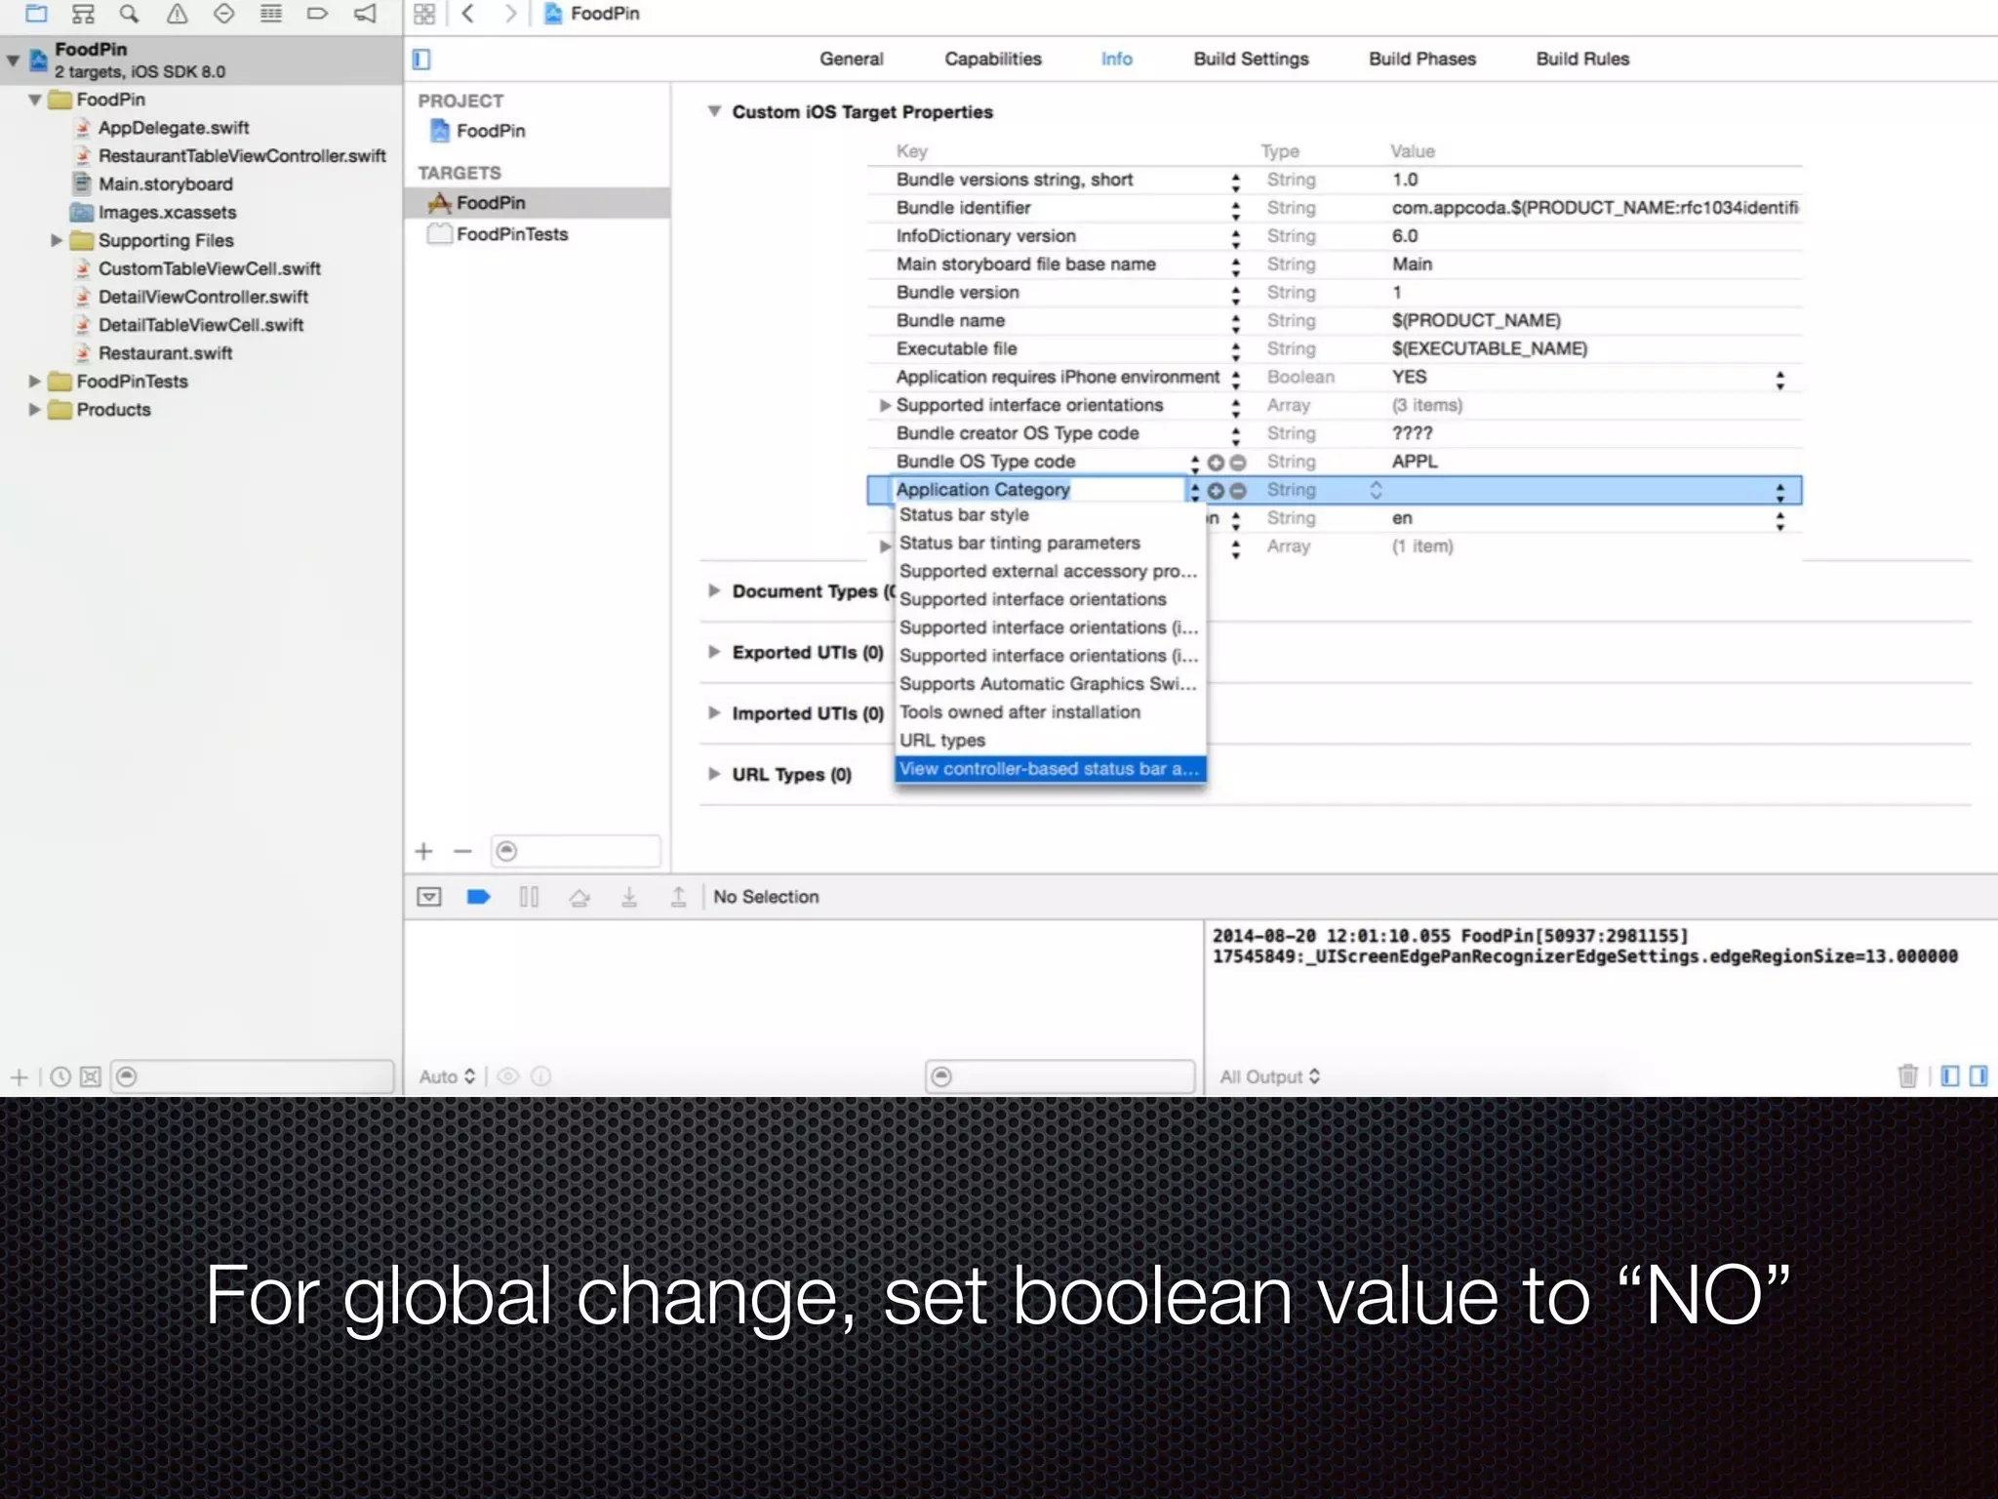The width and height of the screenshot is (1998, 1499).
Task: Expand Supported interface orientations array row
Action: (885, 405)
